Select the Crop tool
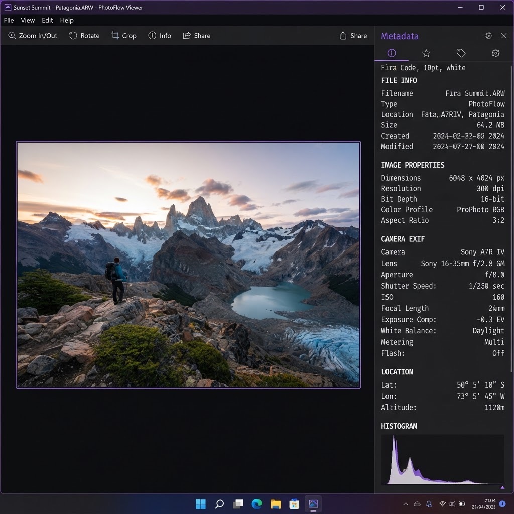Screen dimensions: 514x514 pyautogui.click(x=123, y=36)
